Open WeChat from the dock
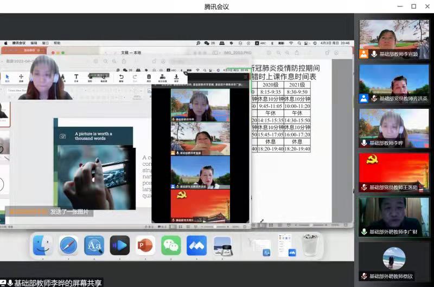 tap(171, 245)
